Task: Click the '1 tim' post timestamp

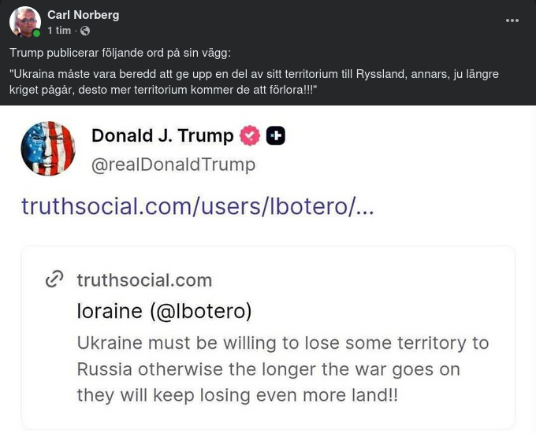Action: (x=59, y=31)
